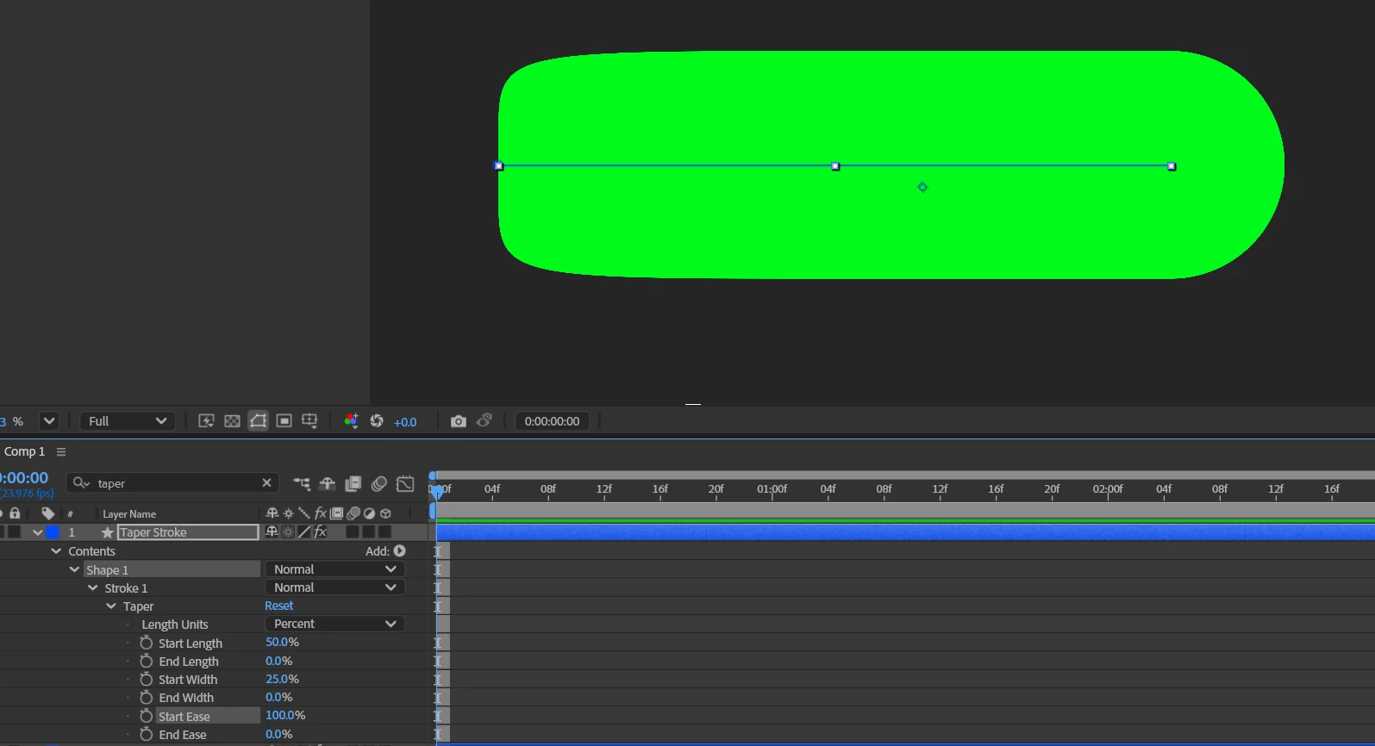Open Shape 1 Normal blend mode dropdown
Viewport: 1375px width, 746px height.
(x=334, y=569)
